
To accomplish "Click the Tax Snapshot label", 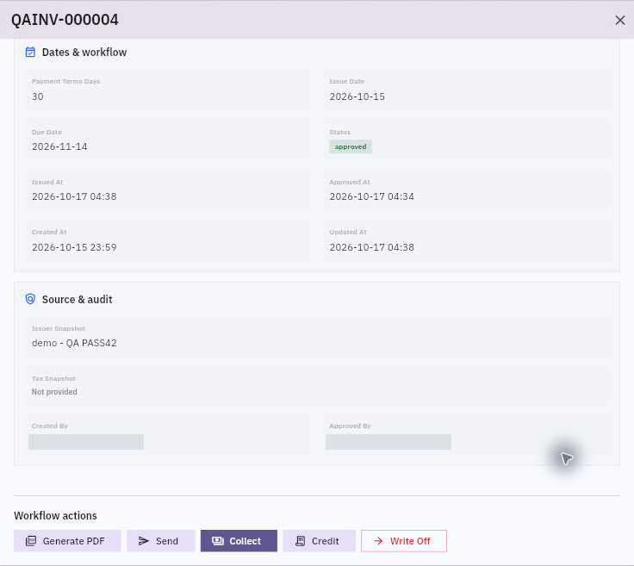I will tap(53, 378).
